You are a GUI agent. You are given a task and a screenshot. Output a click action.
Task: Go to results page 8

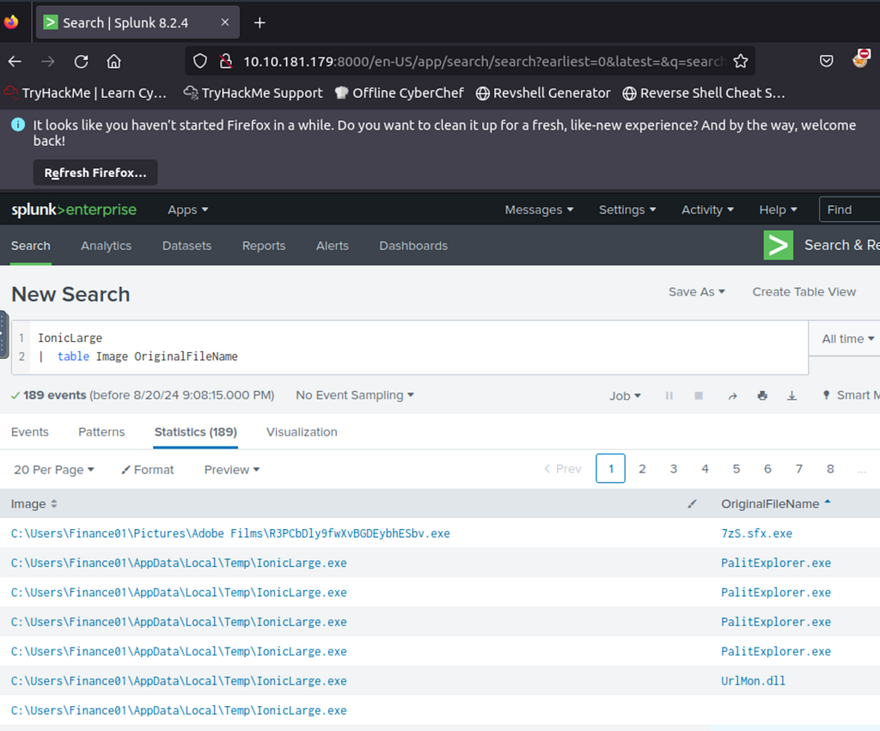pyautogui.click(x=831, y=468)
